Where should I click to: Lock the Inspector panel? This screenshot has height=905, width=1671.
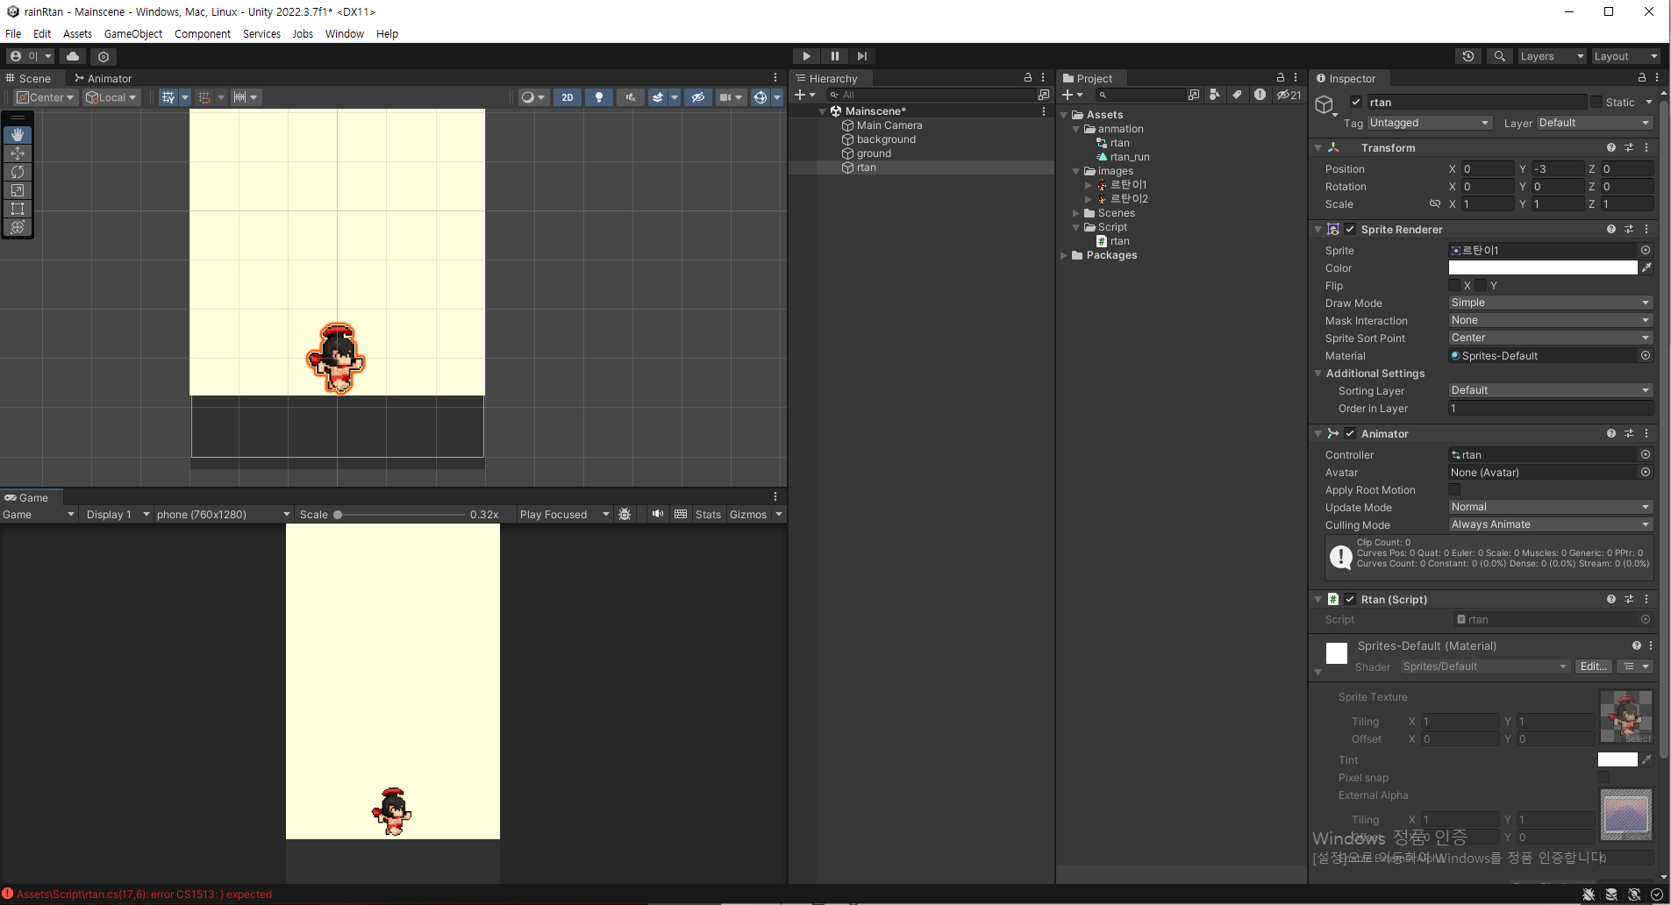point(1642,78)
